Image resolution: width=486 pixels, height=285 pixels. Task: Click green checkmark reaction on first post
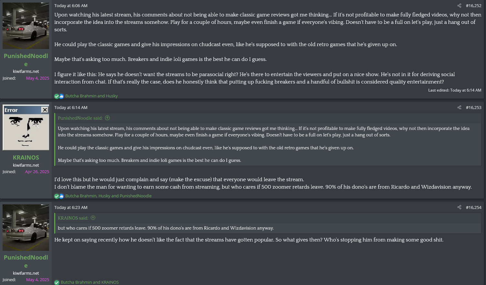point(57,96)
